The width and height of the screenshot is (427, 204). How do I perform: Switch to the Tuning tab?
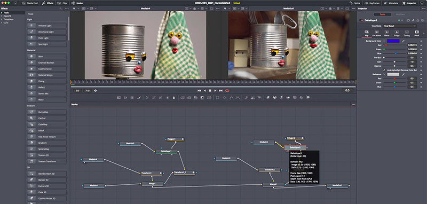pyautogui.click(x=407, y=33)
